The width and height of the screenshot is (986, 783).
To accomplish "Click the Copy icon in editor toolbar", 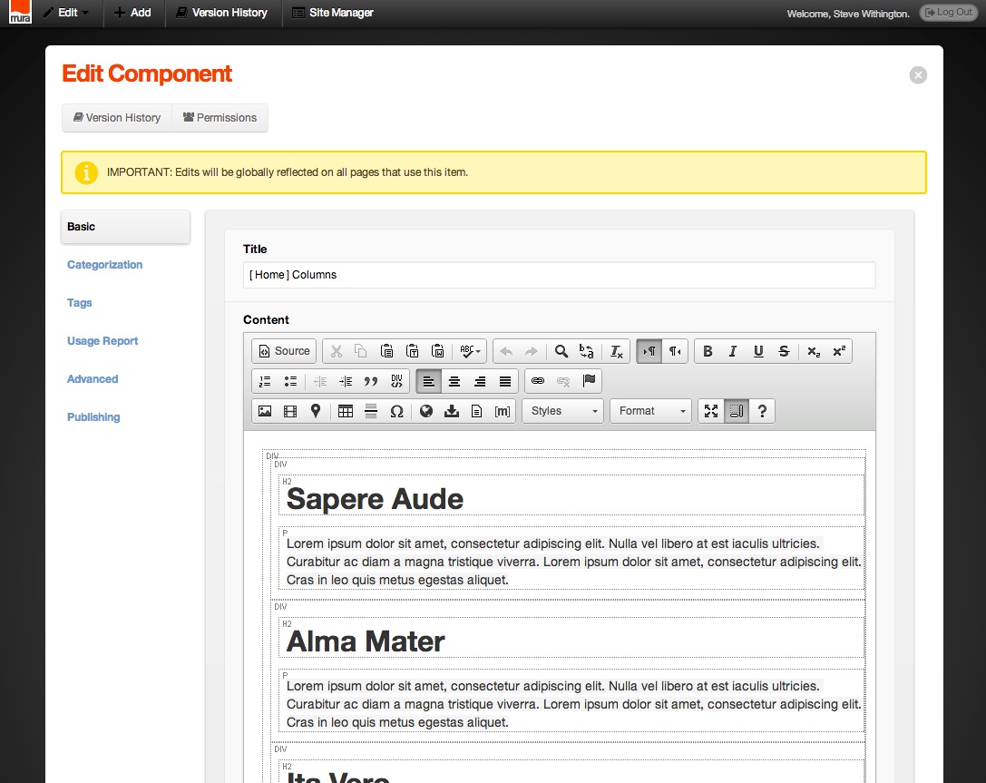I will (x=361, y=351).
